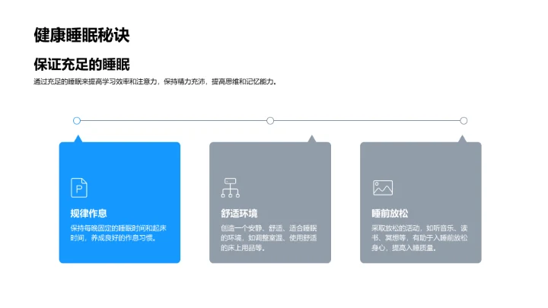Select the body text under 睡前放松
This screenshot has width=548, height=308.
click(x=419, y=237)
